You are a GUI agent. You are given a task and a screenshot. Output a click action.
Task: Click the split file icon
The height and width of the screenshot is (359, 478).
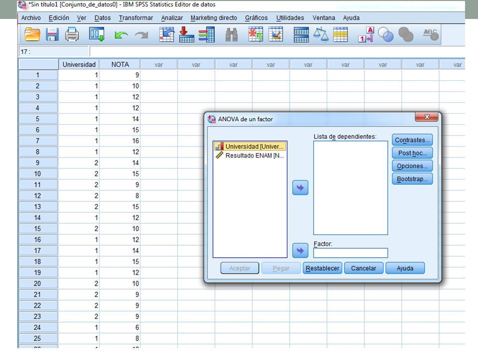click(x=301, y=34)
